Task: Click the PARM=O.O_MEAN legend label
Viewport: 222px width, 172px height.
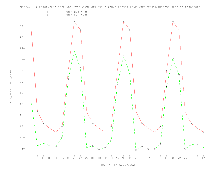Action: (77, 12)
